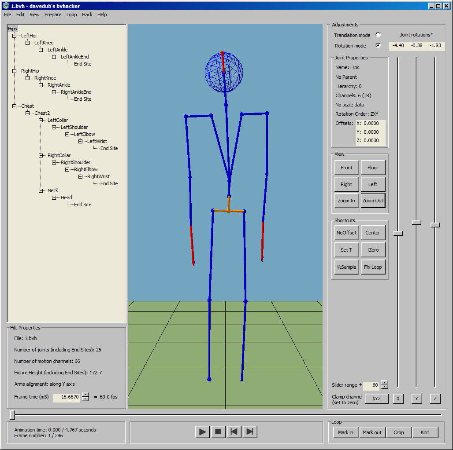The width and height of the screenshot is (453, 450).
Task: Click the Fix Loop shortcut button
Action: (x=373, y=267)
